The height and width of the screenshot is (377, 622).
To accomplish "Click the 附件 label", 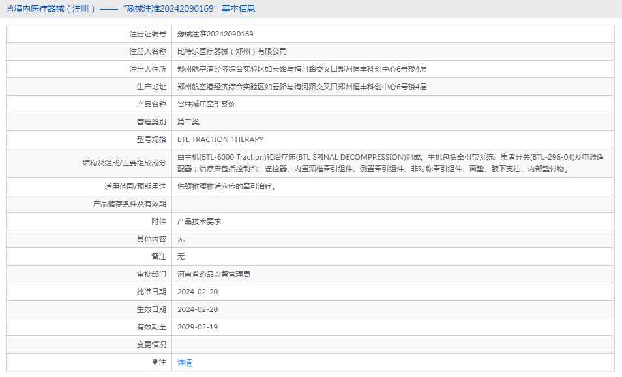I will pos(158,221).
